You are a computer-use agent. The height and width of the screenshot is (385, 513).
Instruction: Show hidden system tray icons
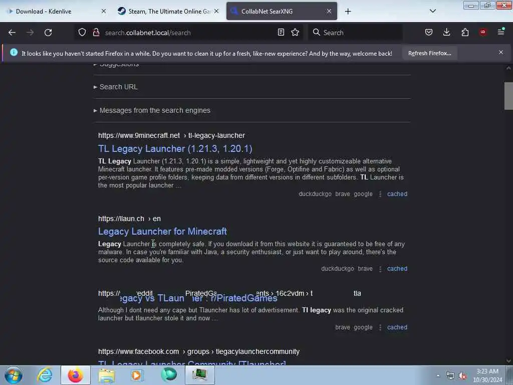[x=438, y=376]
